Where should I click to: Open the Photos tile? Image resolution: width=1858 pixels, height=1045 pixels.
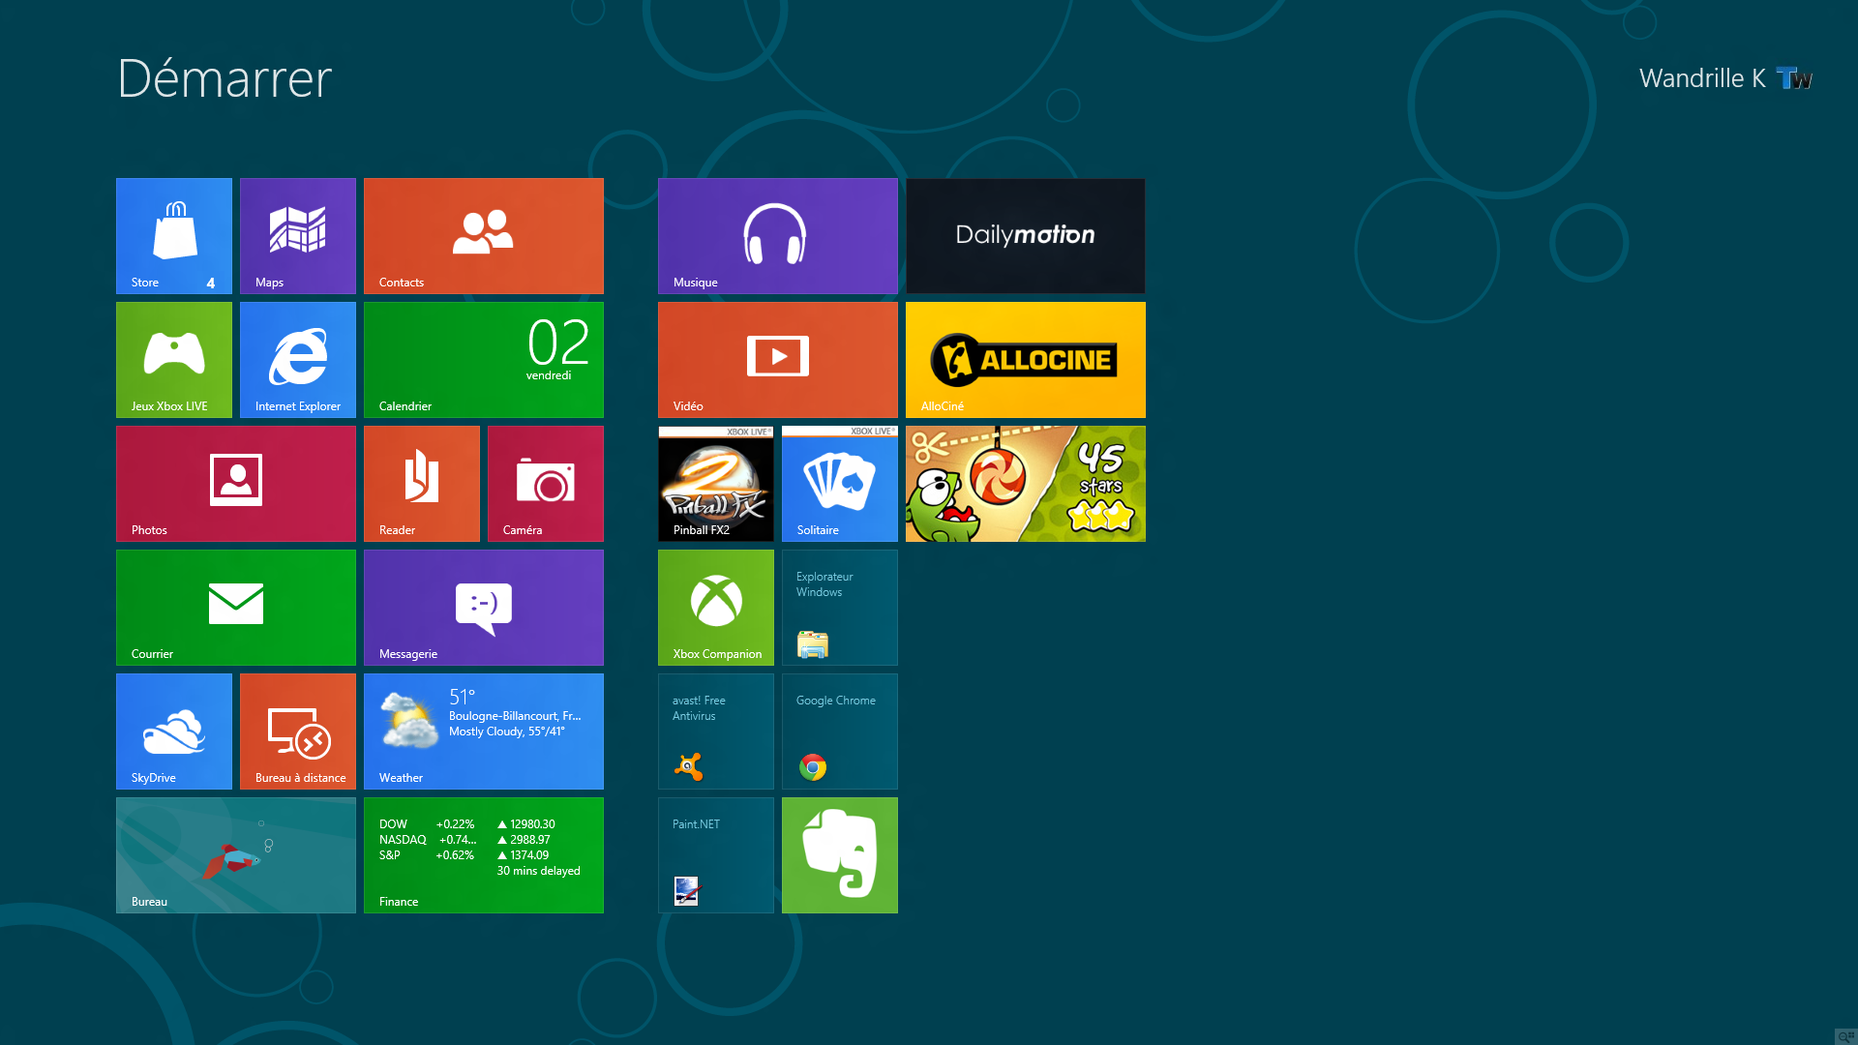pos(236,484)
